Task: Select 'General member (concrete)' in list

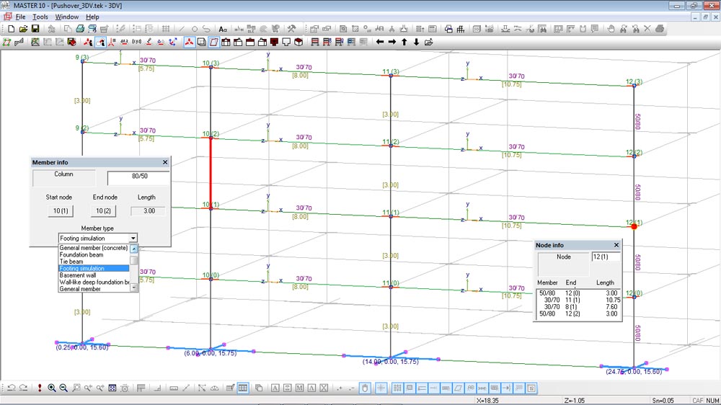Action: coord(94,248)
